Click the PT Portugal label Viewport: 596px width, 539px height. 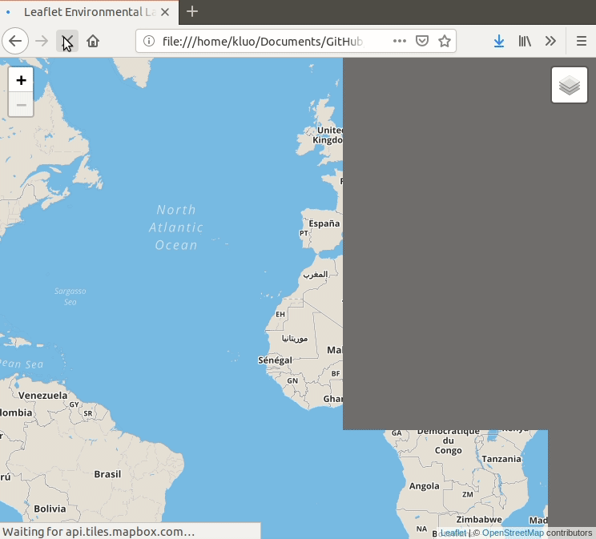point(304,233)
